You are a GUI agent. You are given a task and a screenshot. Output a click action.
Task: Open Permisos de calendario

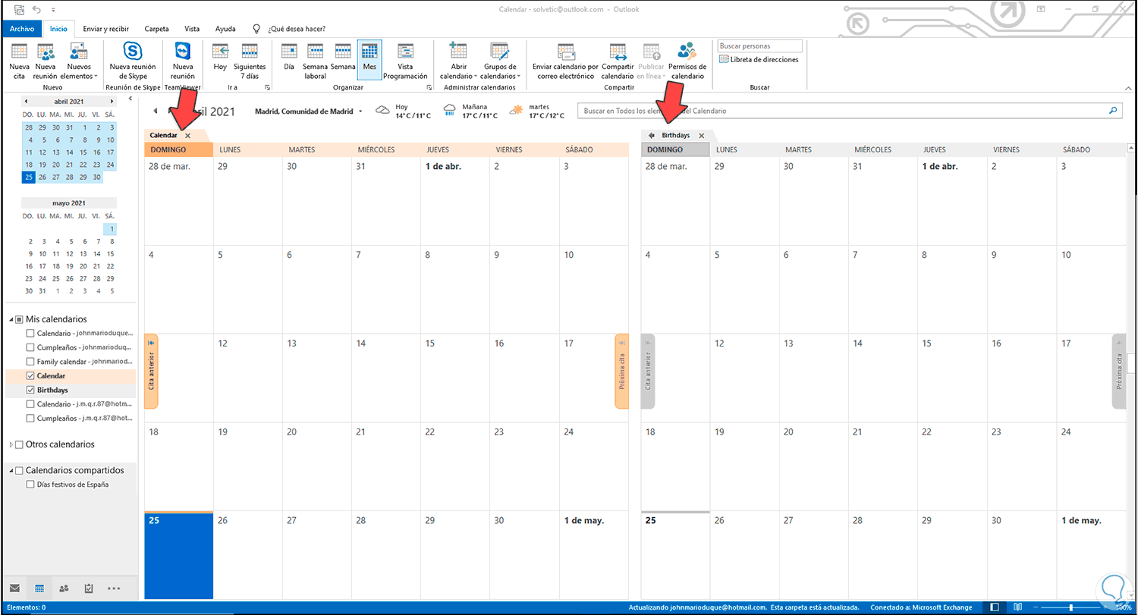[687, 61]
